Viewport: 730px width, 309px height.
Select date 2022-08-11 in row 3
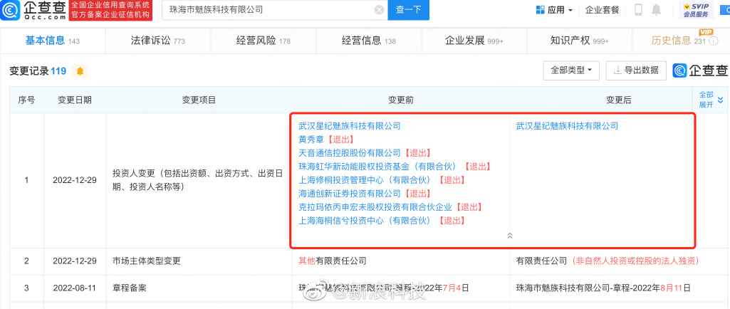pos(75,288)
